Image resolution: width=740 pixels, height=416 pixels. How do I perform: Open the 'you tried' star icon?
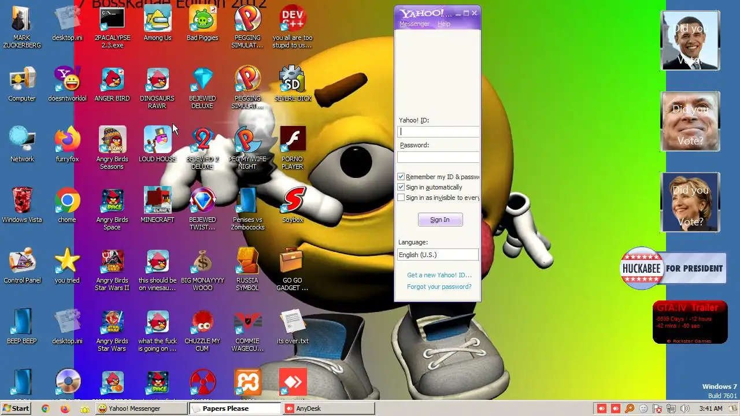[67, 266]
